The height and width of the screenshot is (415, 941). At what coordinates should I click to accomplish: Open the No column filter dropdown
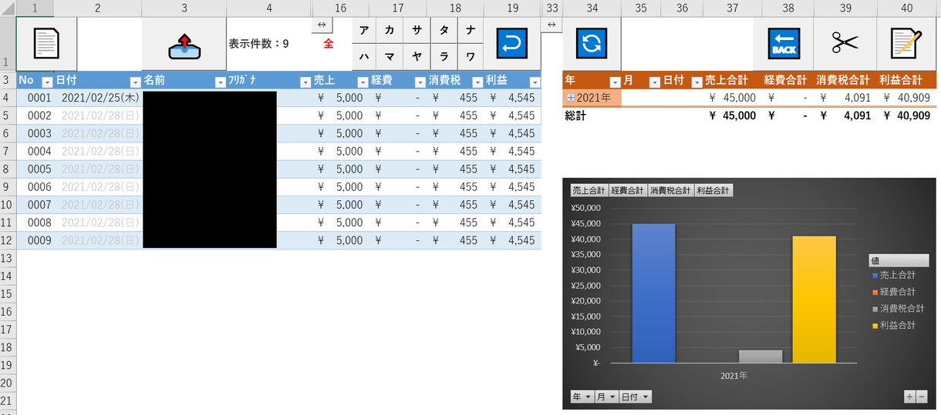pos(46,82)
